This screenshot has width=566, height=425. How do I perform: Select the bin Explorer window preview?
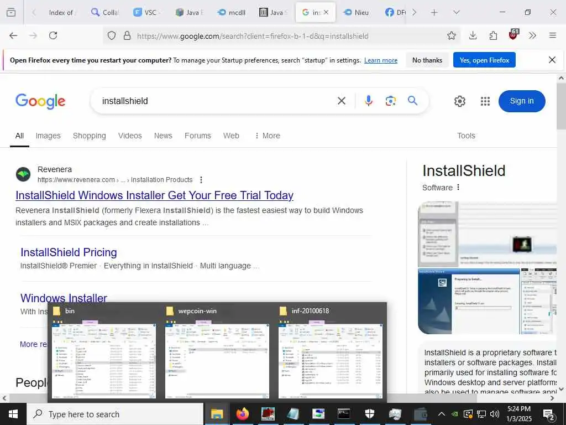coord(104,353)
